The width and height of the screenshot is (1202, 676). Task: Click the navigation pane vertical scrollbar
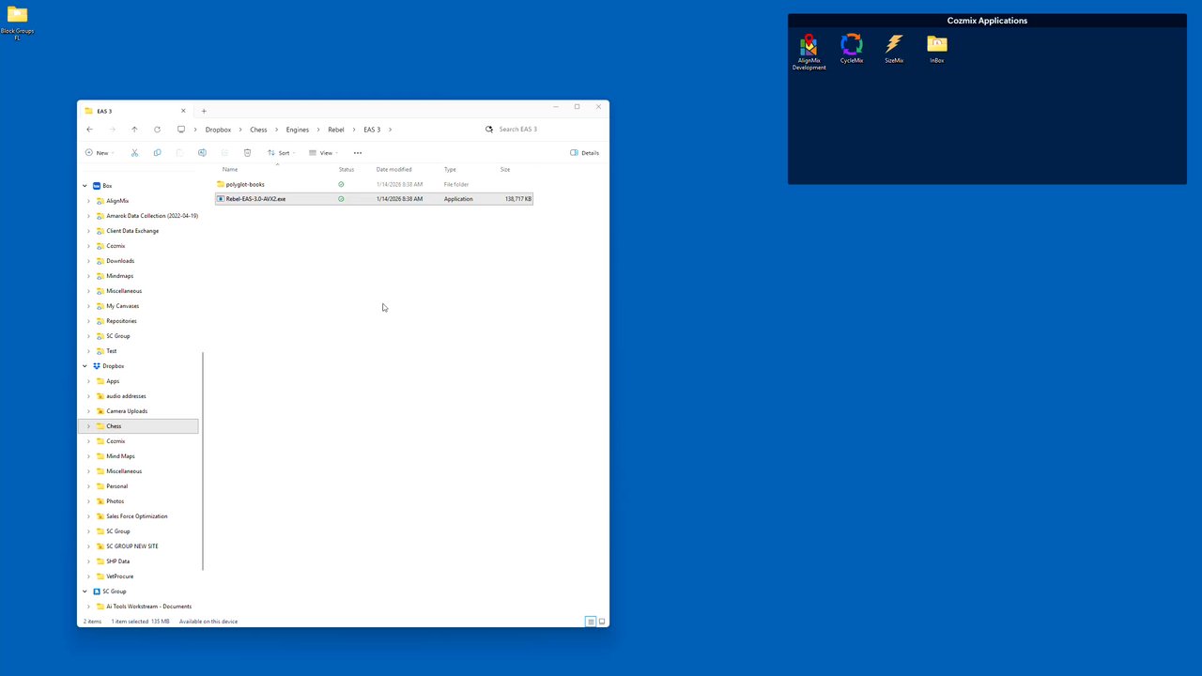203,460
